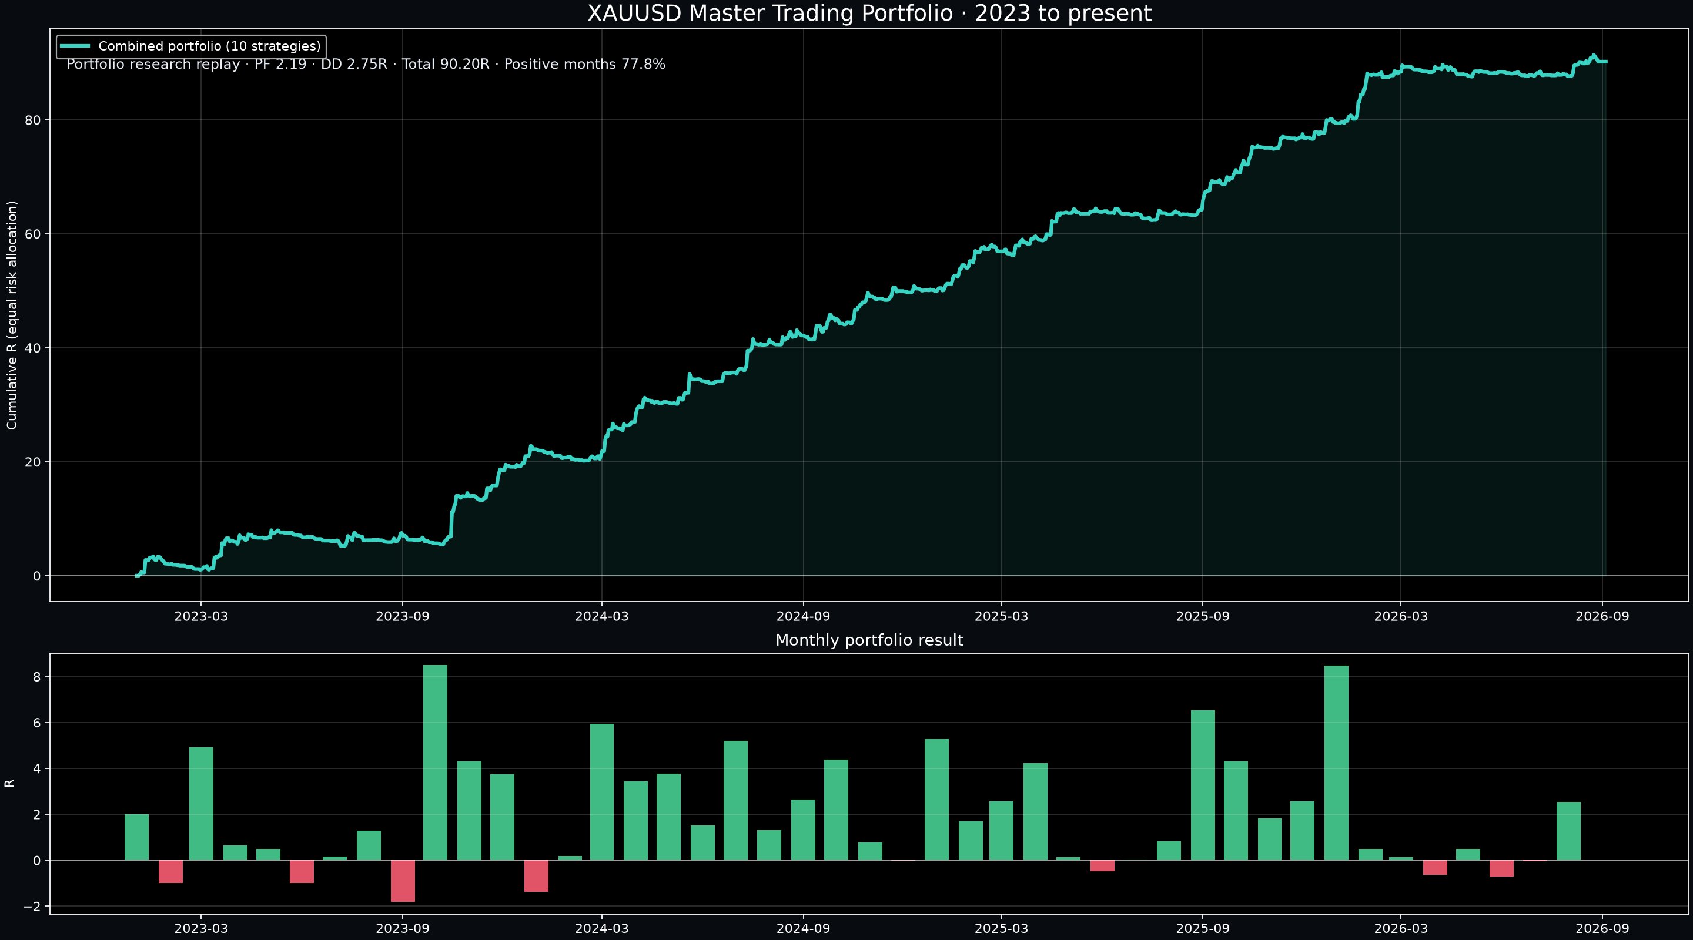The image size is (1693, 940).
Task: Click the upper chart x-axis label '2024-09'
Action: [803, 616]
